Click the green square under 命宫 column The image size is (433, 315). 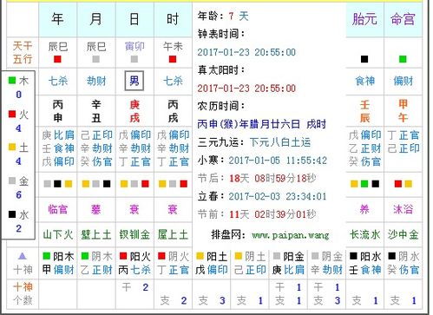tap(403, 59)
